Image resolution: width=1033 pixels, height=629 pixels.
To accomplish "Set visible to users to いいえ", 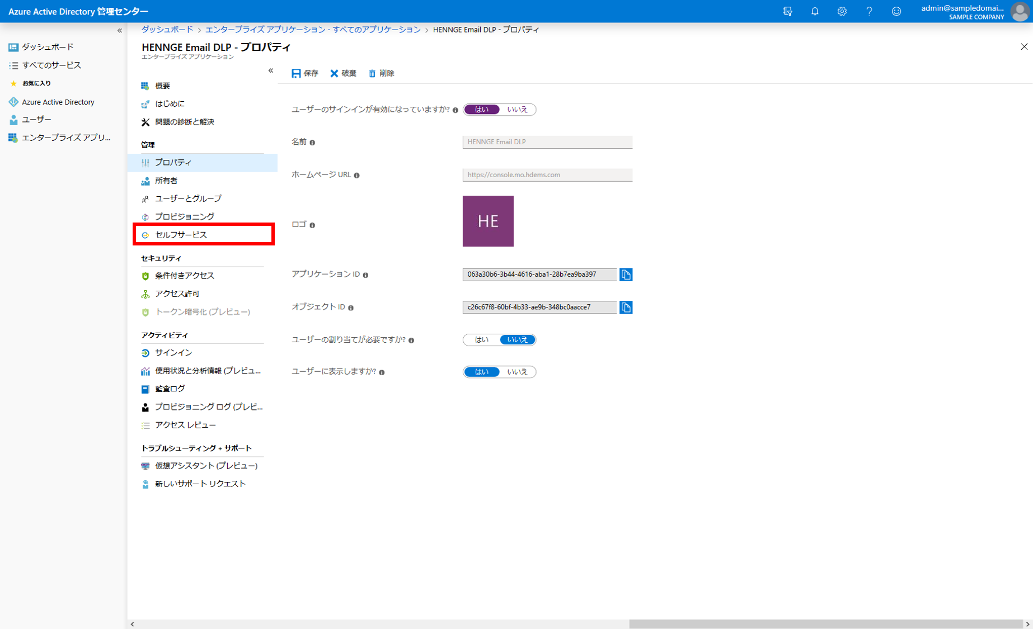I will pyautogui.click(x=518, y=372).
